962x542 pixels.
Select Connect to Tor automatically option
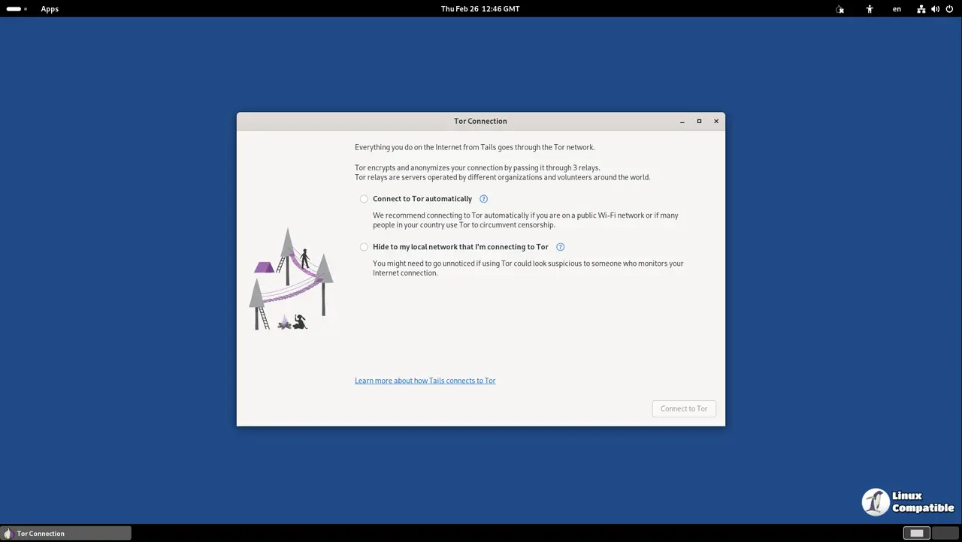pos(364,199)
